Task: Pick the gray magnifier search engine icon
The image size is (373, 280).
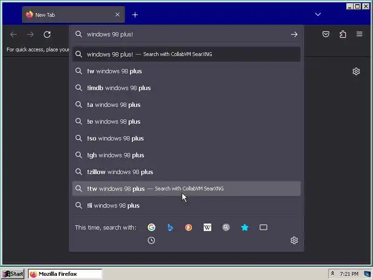Action: click(226, 227)
